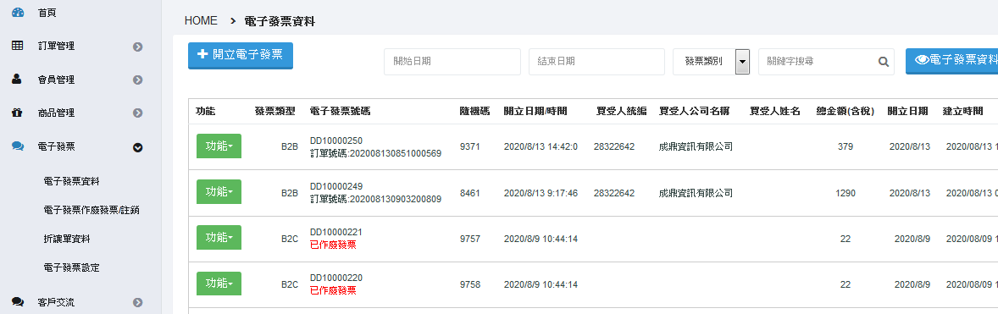Click the magnifier search icon

point(884,62)
